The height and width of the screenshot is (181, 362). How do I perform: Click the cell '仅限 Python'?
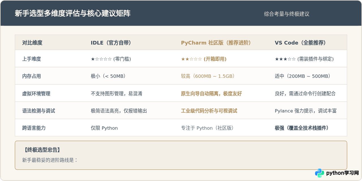point(104,128)
